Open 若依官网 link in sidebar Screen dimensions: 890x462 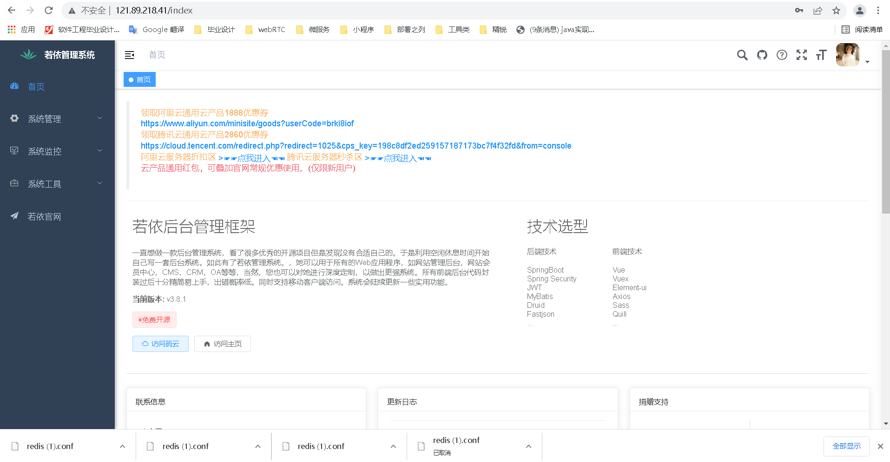57,216
